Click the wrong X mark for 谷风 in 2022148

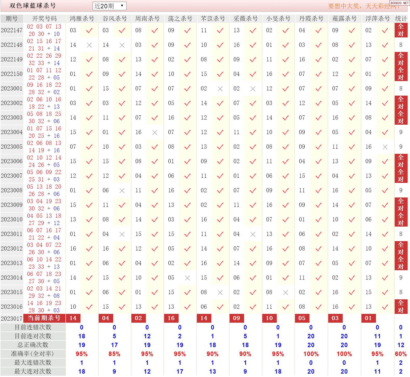click(x=122, y=45)
